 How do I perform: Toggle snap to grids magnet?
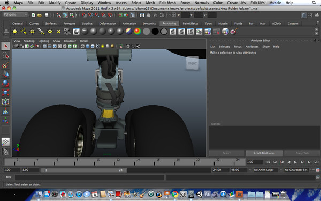pyautogui.click(x=84, y=15)
